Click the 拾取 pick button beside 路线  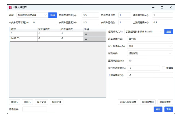53,15
